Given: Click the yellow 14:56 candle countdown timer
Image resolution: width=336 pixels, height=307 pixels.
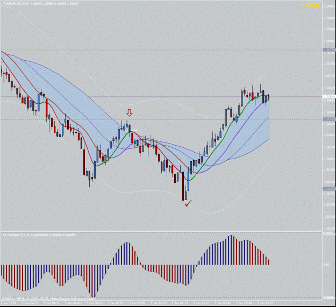Looking at the screenshot, I should coord(310,5).
